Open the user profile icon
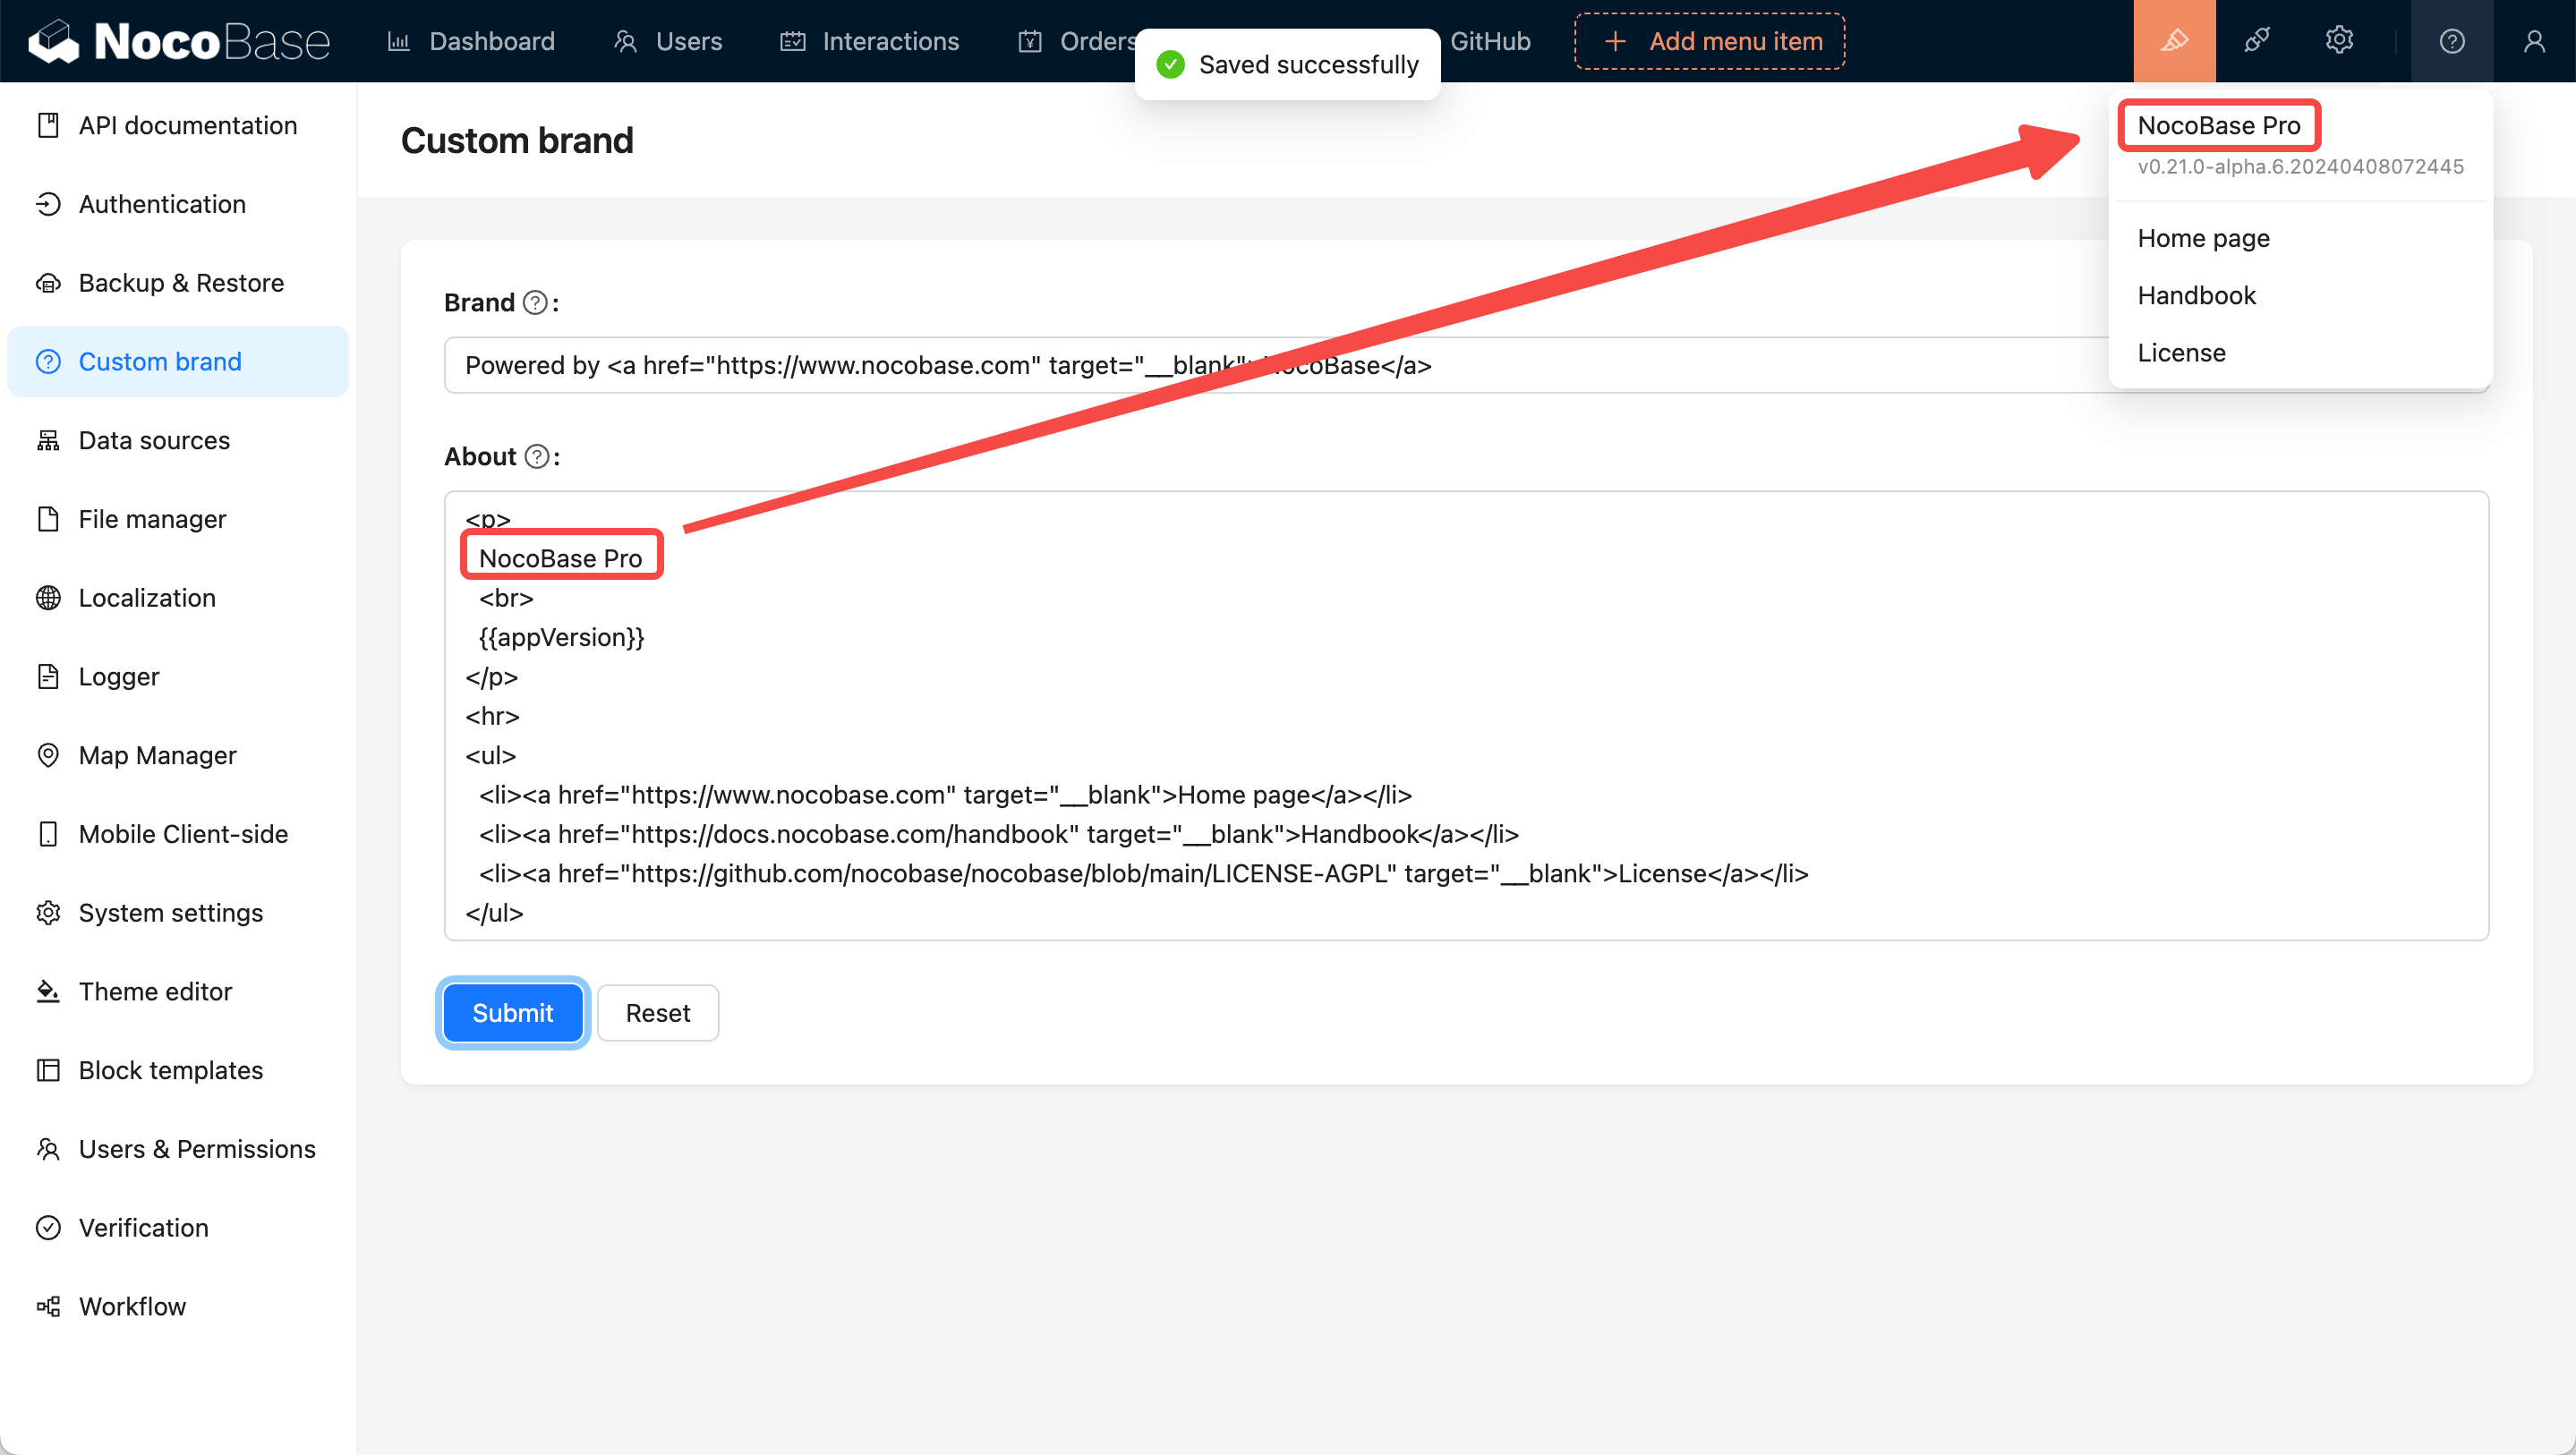Image resolution: width=2576 pixels, height=1455 pixels. pyautogui.click(x=2533, y=41)
